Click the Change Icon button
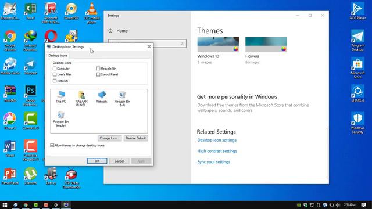 (x=110, y=138)
